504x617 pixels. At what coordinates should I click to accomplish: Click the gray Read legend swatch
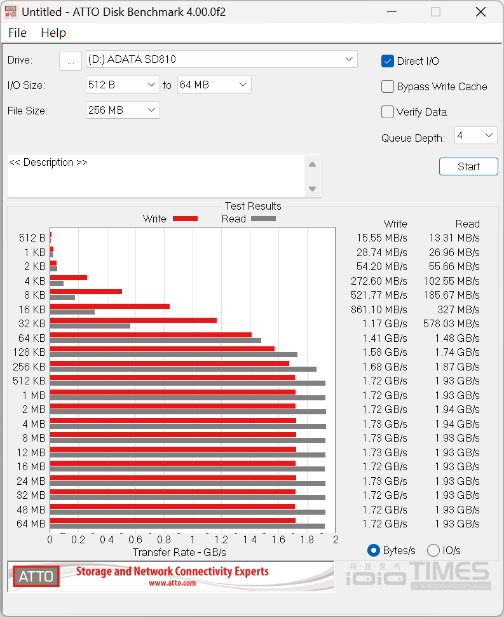click(x=263, y=219)
